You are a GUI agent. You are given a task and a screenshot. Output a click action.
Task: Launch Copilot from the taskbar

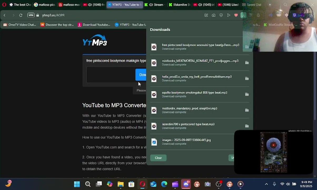pyautogui.click(x=110, y=184)
